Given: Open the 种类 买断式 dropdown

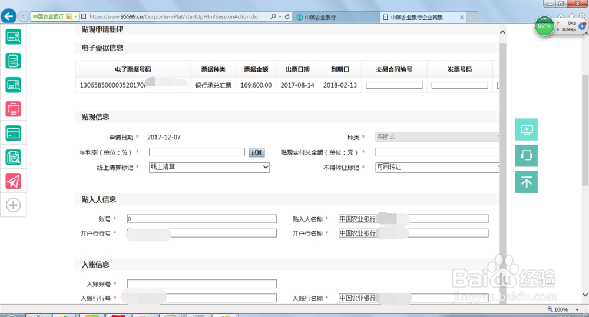Looking at the screenshot, I should pos(437,137).
